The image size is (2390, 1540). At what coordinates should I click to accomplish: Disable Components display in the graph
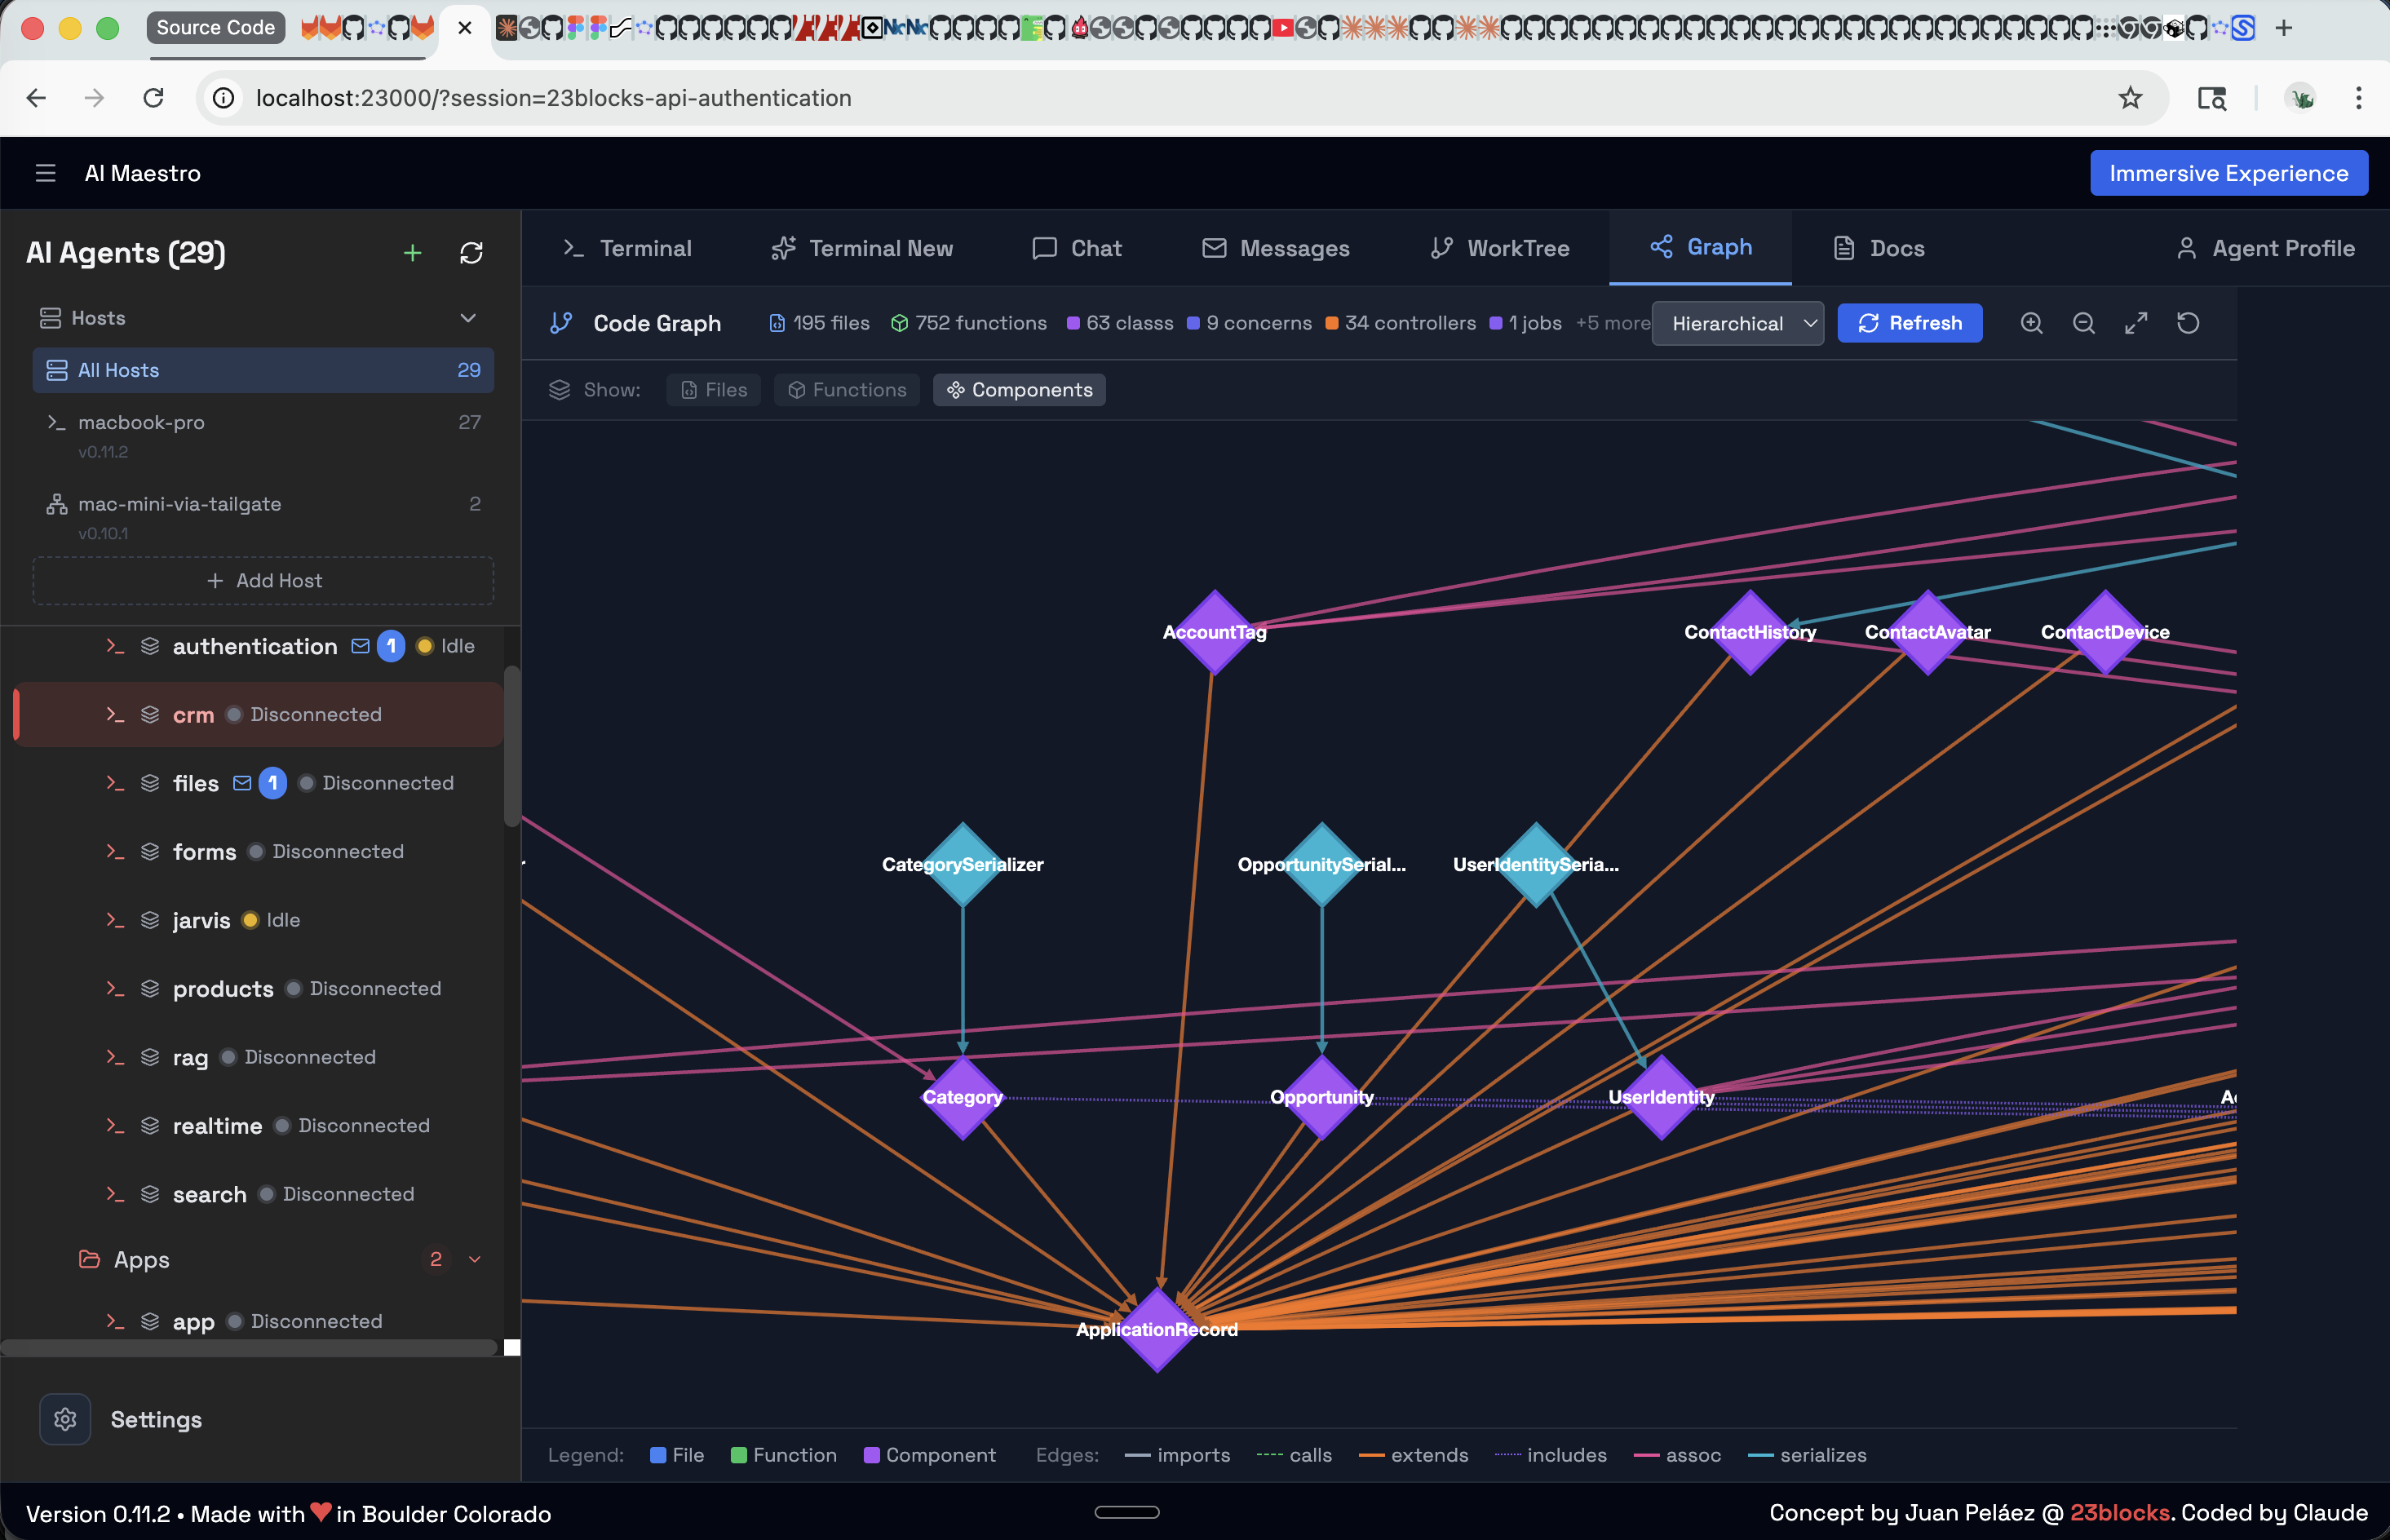click(x=1018, y=390)
